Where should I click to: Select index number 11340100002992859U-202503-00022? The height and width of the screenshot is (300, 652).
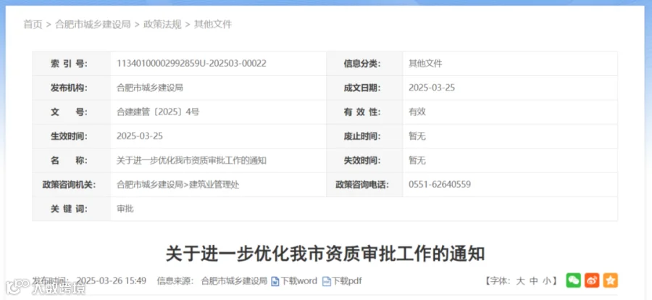tap(192, 64)
